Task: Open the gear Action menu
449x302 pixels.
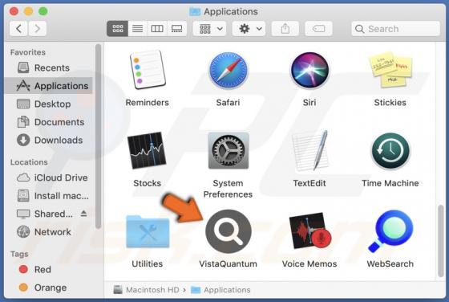Action: pyautogui.click(x=249, y=29)
